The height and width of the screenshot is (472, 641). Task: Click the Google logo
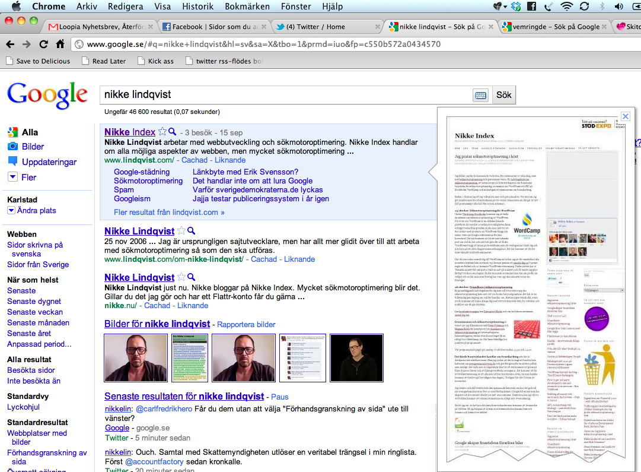47,95
